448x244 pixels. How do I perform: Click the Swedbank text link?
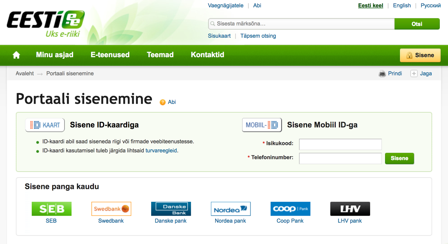click(111, 221)
